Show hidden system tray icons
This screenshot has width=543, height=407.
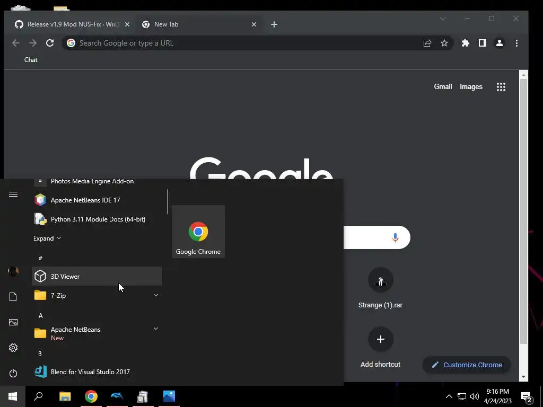(449, 396)
